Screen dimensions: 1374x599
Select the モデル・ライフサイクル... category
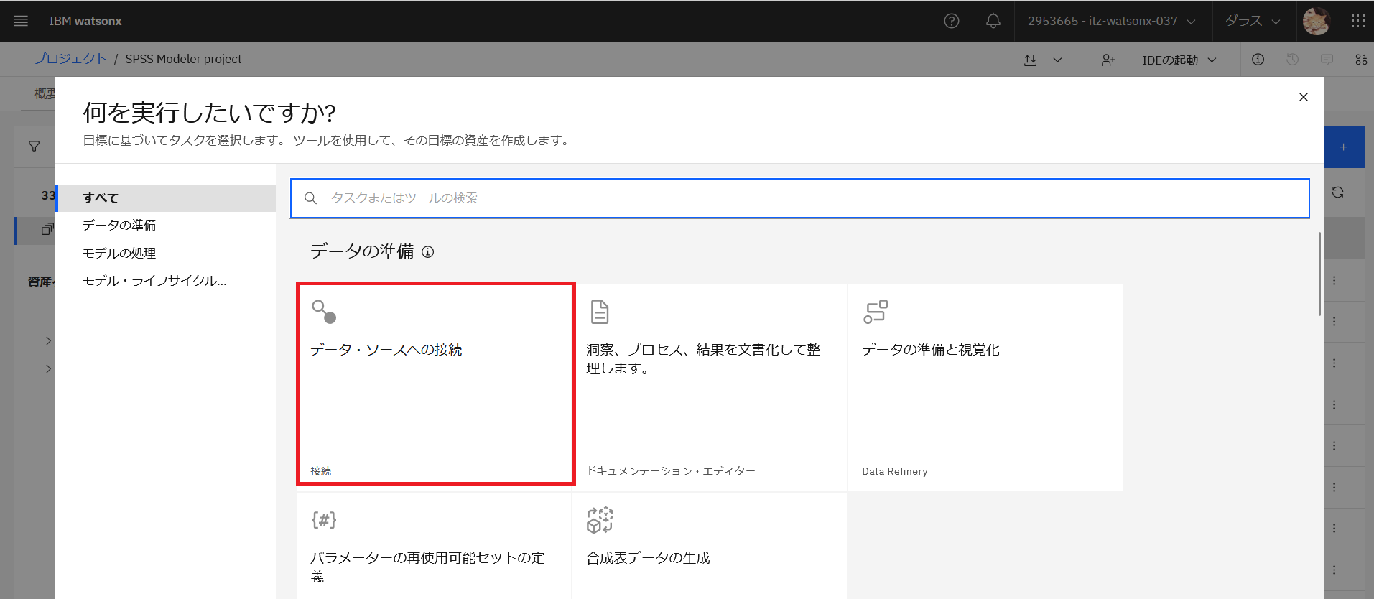pyautogui.click(x=166, y=281)
